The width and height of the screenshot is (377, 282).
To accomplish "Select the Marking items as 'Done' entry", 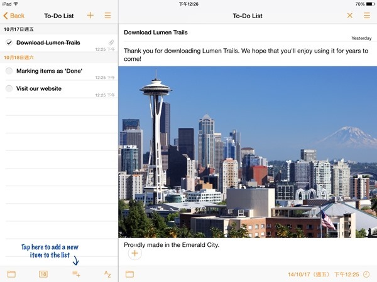I will [59, 71].
